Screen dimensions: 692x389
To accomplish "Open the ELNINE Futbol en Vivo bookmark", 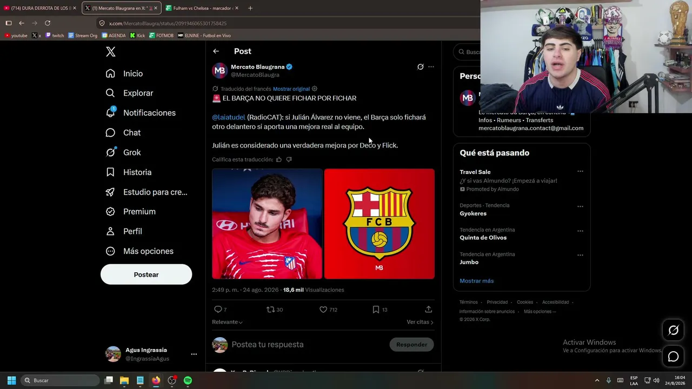I will coord(204,36).
